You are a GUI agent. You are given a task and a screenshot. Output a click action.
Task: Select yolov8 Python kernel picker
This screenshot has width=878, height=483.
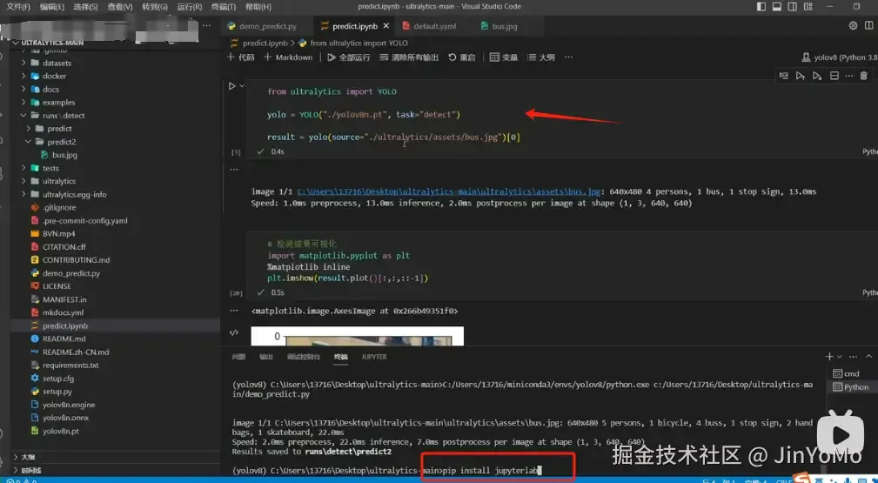840,57
